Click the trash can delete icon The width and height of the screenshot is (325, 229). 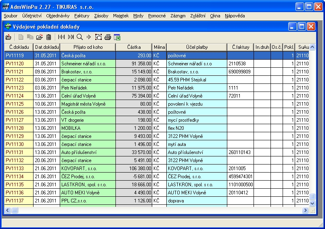coord(49,37)
